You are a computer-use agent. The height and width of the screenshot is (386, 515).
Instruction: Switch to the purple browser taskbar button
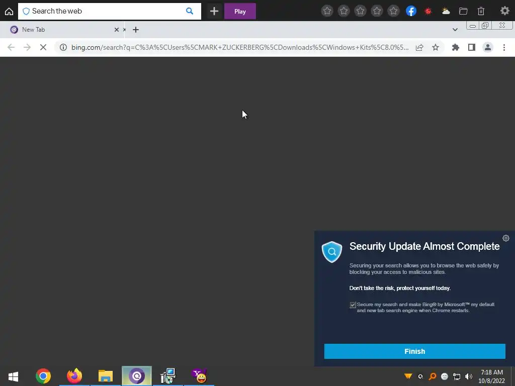click(x=137, y=376)
